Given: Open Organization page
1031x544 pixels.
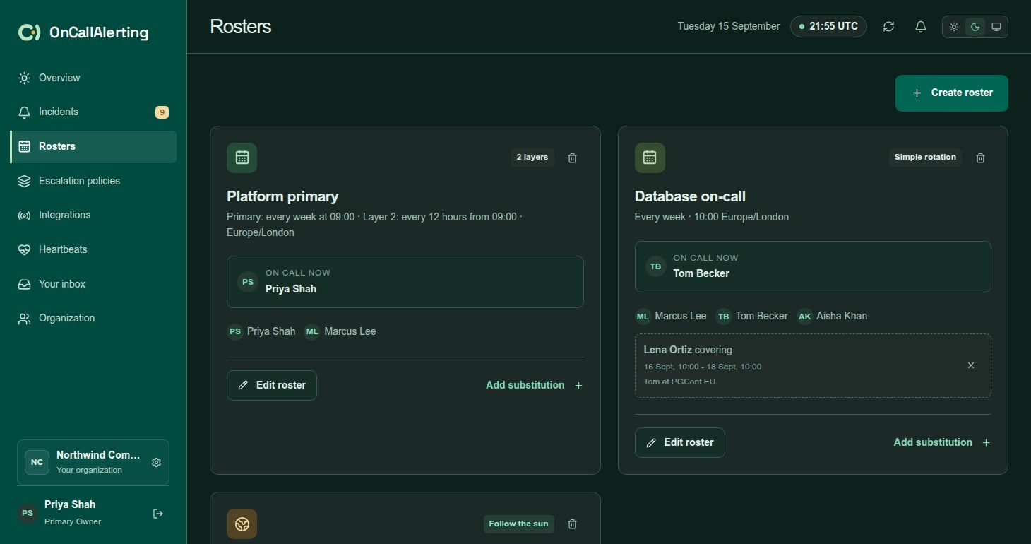Looking at the screenshot, I should click(93, 318).
